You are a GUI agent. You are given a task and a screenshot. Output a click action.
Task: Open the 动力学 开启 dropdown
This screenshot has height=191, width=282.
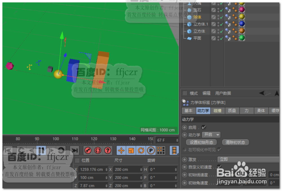point(211,134)
